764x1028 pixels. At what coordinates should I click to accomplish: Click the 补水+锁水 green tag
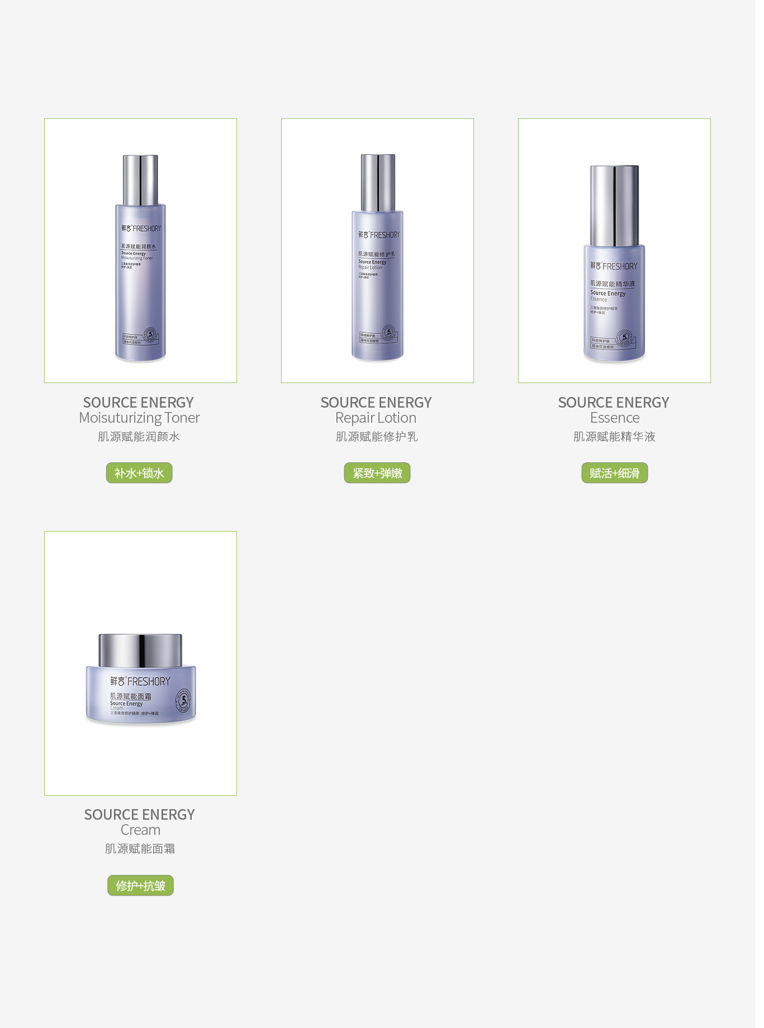139,473
